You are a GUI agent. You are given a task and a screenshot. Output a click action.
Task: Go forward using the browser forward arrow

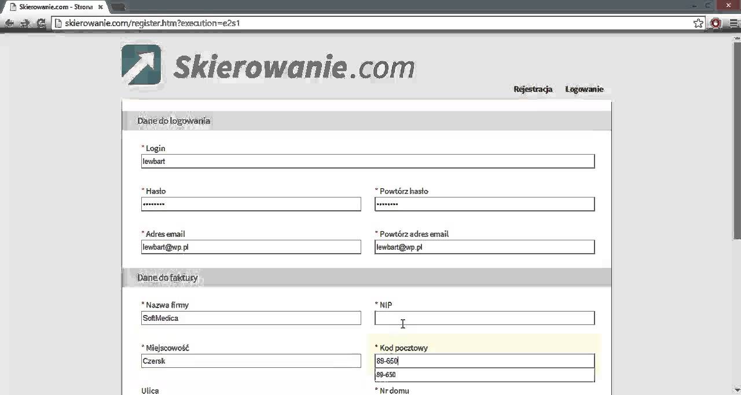pyautogui.click(x=25, y=23)
